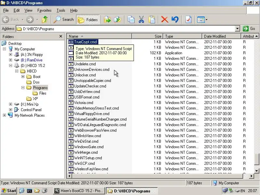Sort by the Type column header

[x=182, y=36]
